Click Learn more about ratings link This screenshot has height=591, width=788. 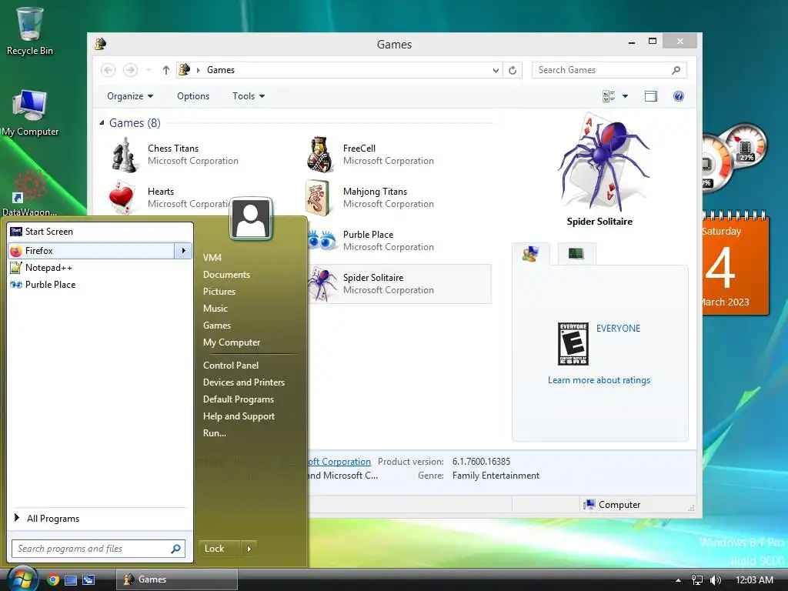(599, 380)
